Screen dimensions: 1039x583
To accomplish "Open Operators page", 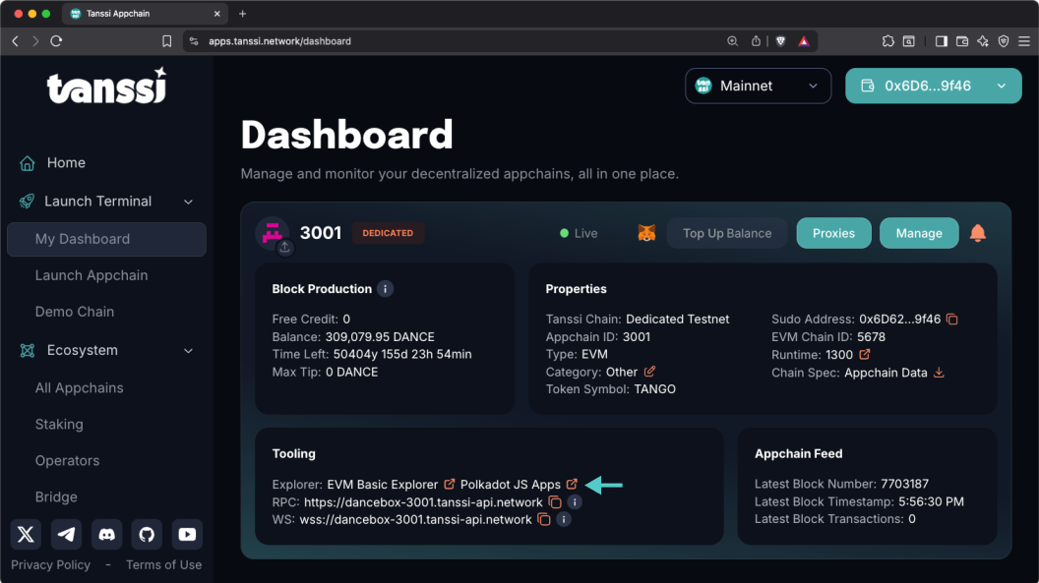I will [x=67, y=460].
